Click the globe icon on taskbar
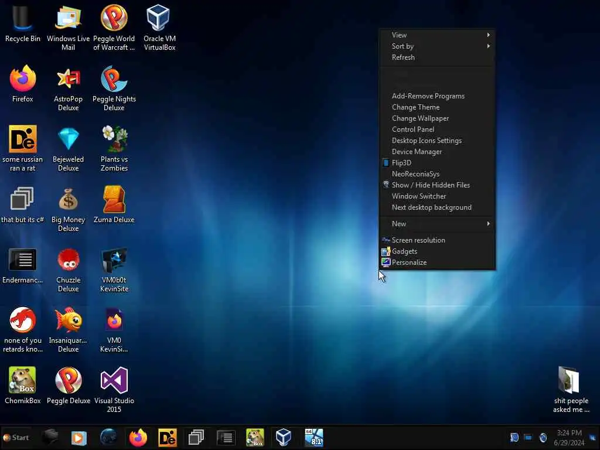The image size is (600, 450). [108, 438]
